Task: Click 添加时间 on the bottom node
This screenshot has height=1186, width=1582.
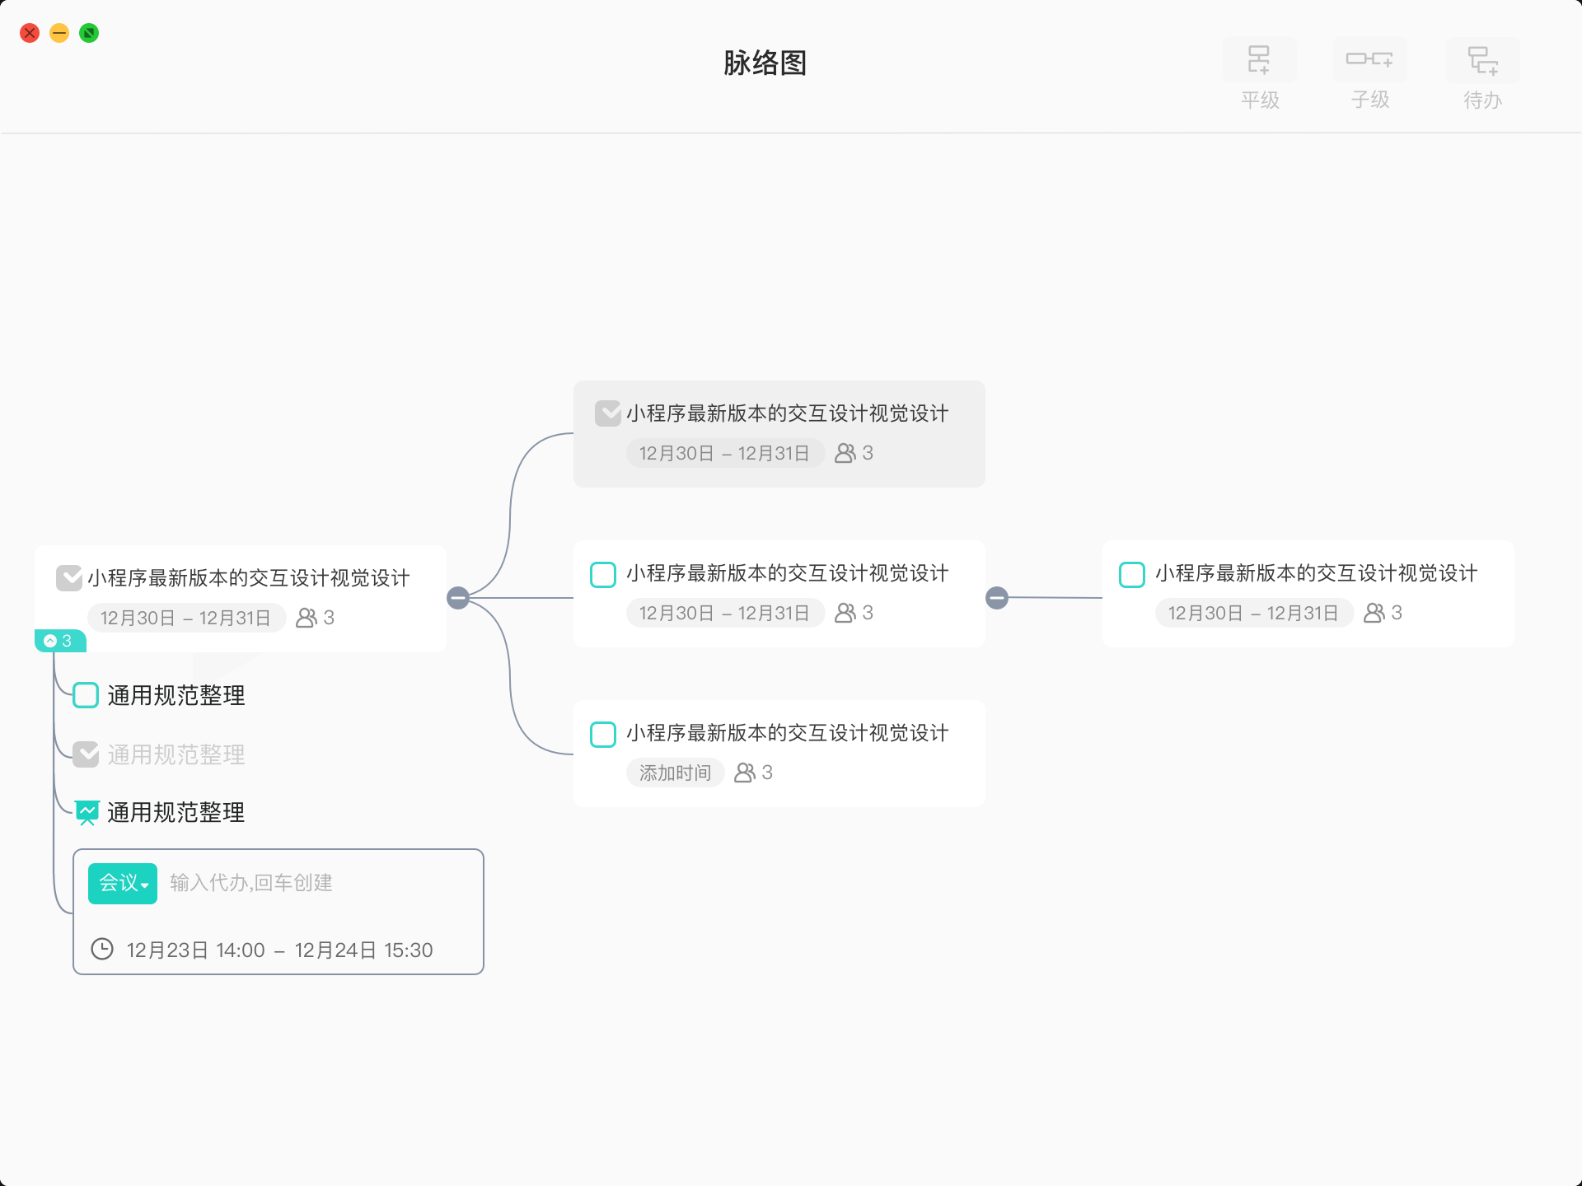Action: click(675, 773)
